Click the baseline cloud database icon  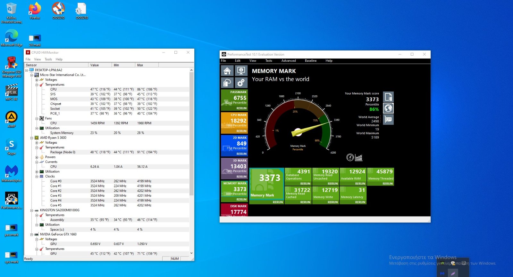227,83
